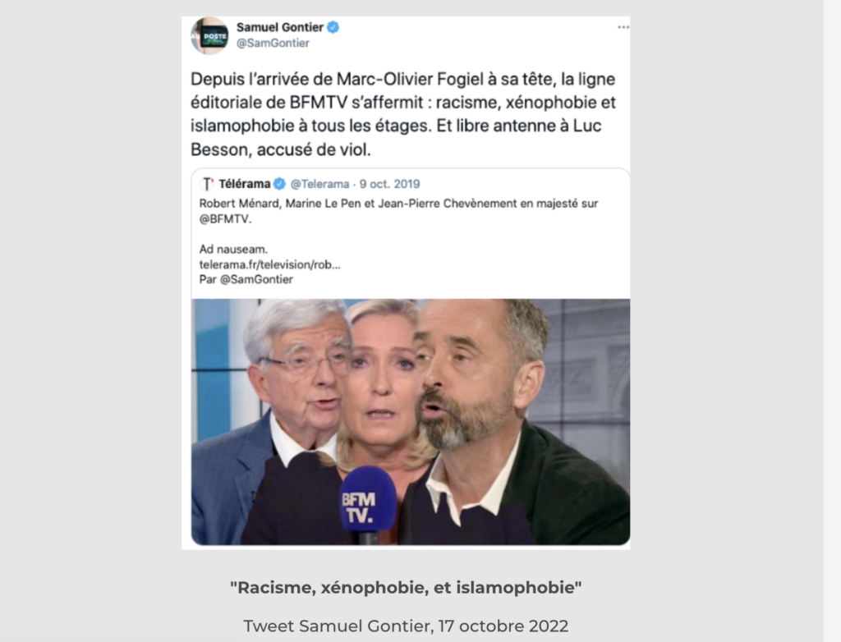Click the Tweet Samuel Gontier, 17 octobre 2022 caption
Image resolution: width=841 pixels, height=642 pixels.
[x=406, y=626]
